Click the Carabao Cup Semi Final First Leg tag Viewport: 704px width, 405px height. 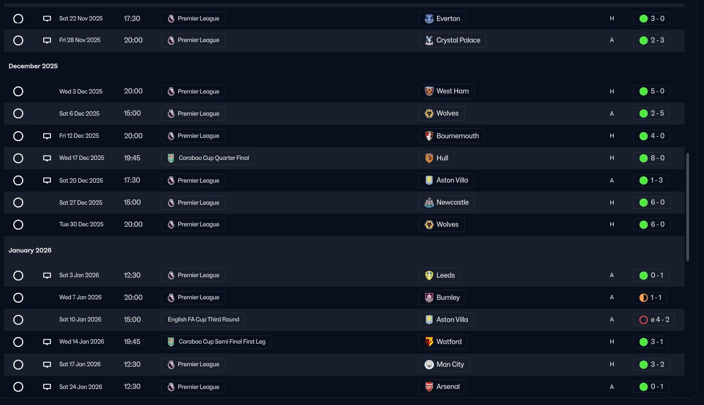coord(216,342)
